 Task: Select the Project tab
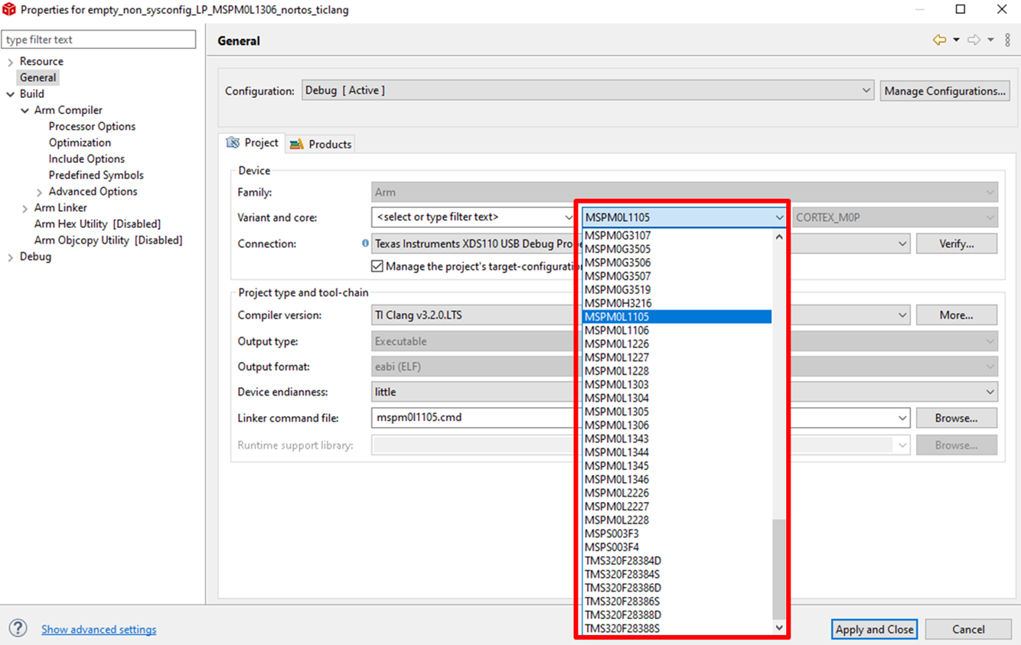coord(253,143)
